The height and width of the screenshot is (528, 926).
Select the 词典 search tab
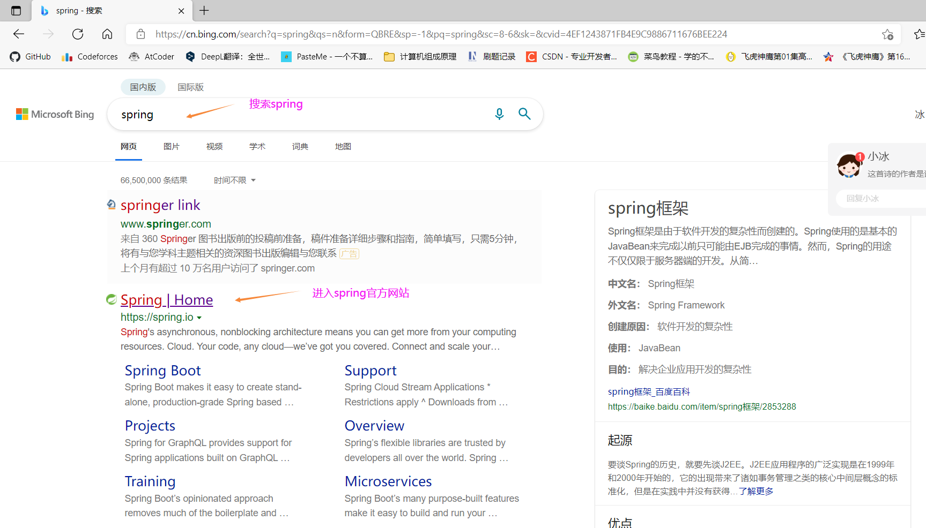point(300,147)
